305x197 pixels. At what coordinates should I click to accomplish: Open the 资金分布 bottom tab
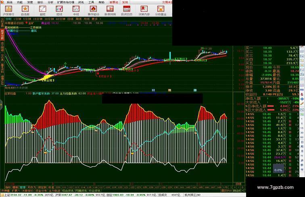(41, 191)
